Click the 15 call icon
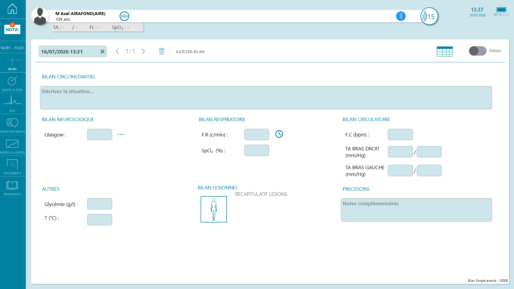Image resolution: width=514 pixels, height=289 pixels. coord(429,16)
